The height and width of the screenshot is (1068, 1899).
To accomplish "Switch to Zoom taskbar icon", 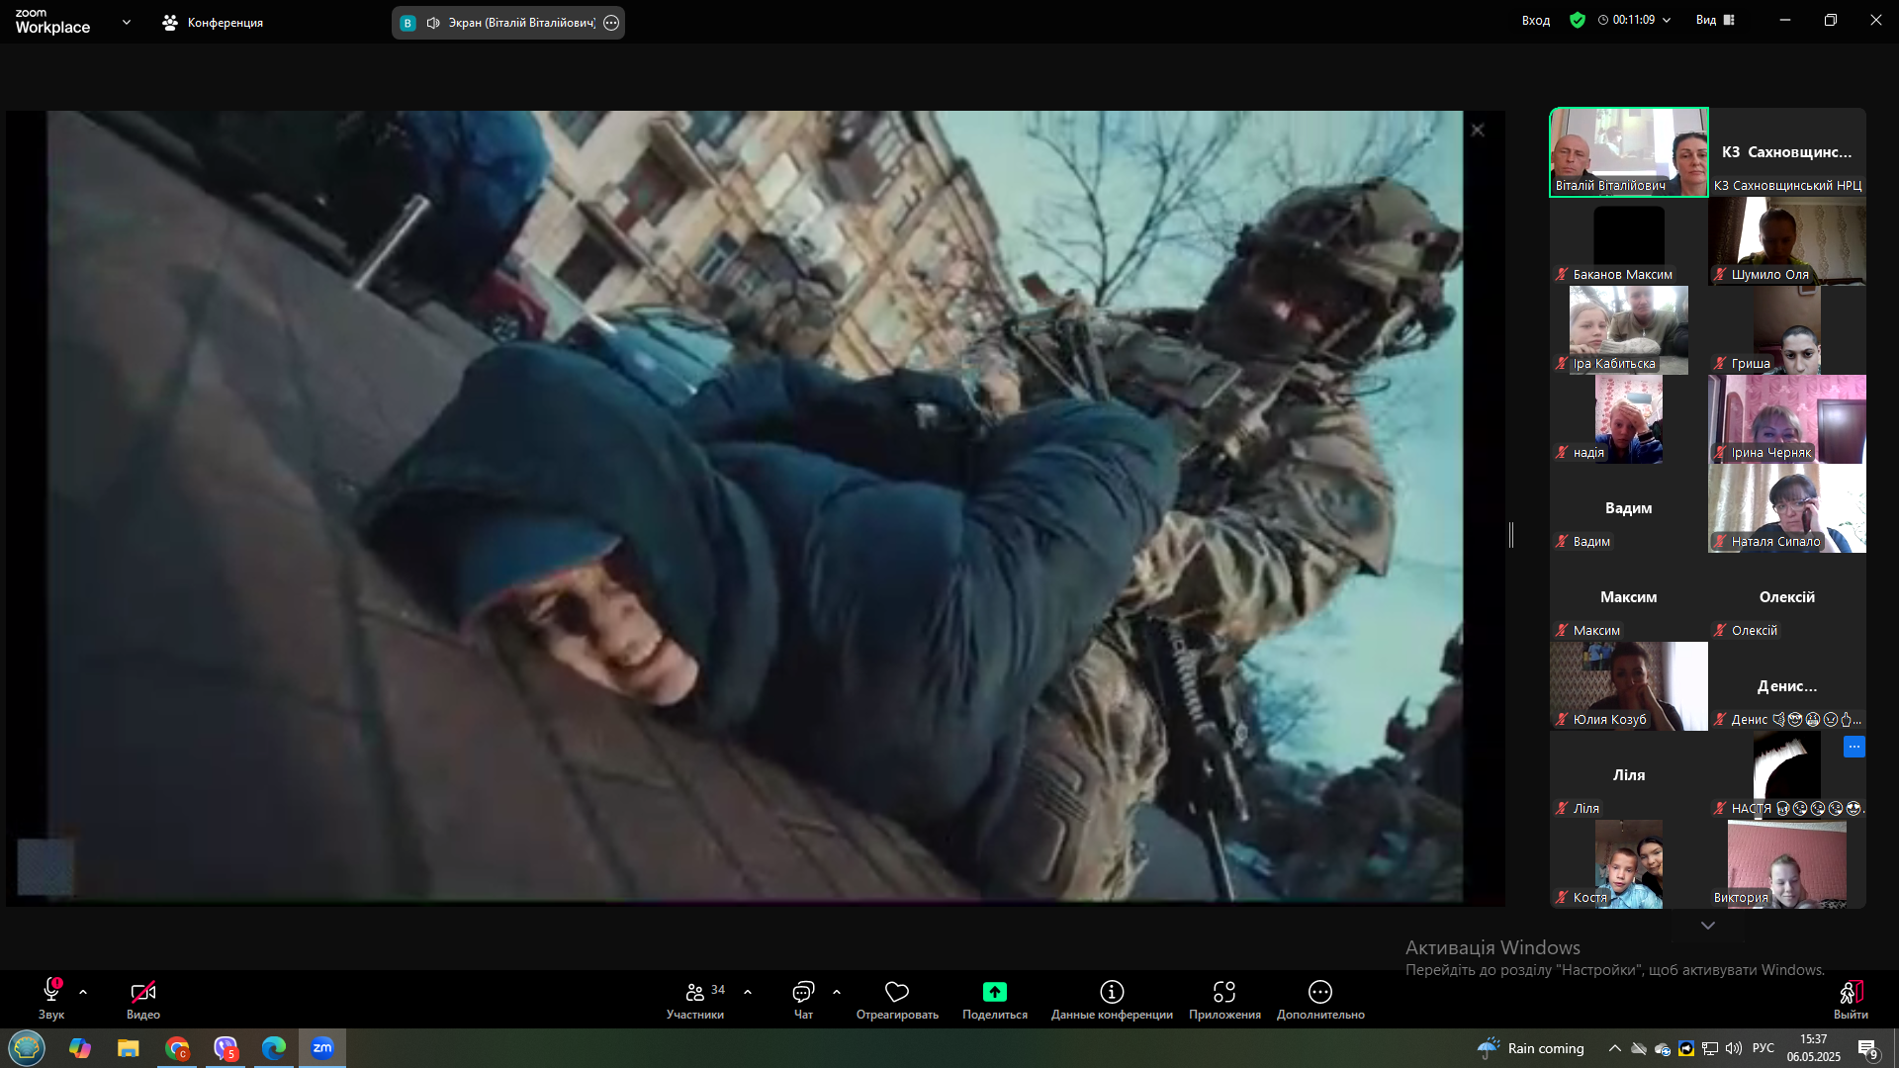I will click(322, 1048).
